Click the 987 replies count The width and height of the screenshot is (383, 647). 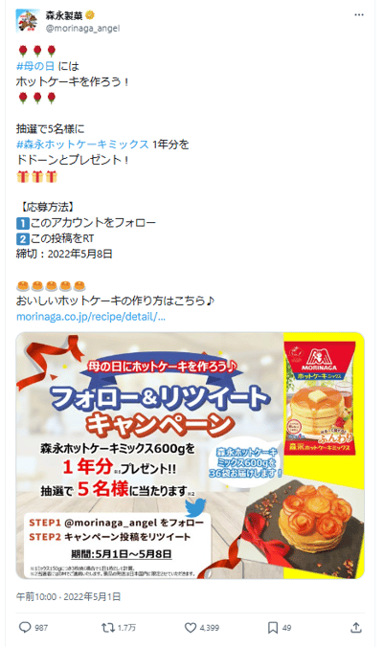41,628
